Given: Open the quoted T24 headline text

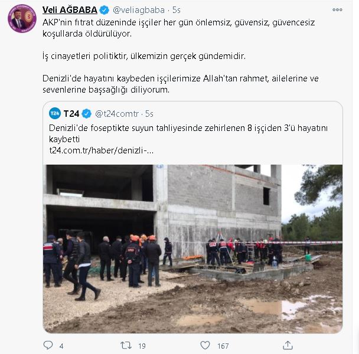Looking at the screenshot, I should click(188, 133).
